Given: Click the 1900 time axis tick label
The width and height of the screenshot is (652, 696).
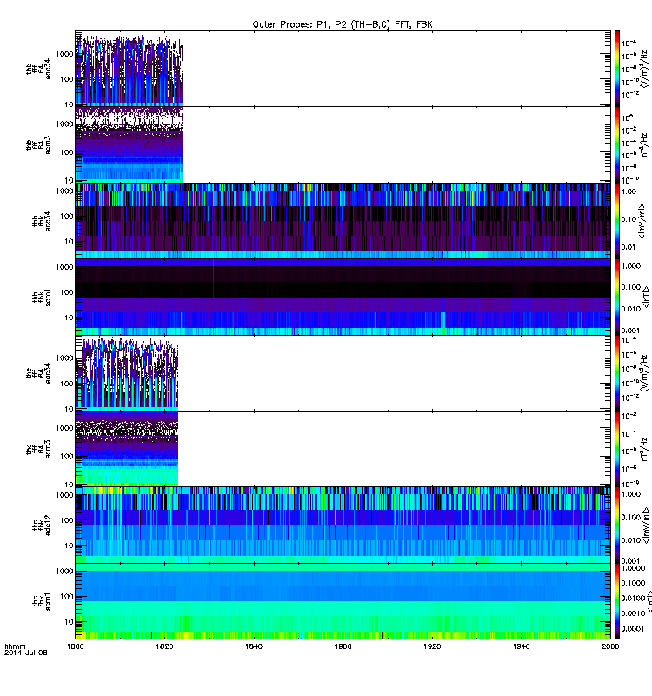Looking at the screenshot, I should click(343, 646).
